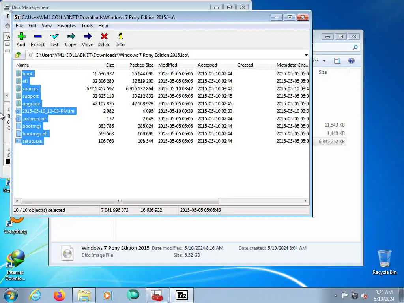The width and height of the screenshot is (404, 303).
Task: Switch to the 7-Zip taskbar button
Action: 181,295
